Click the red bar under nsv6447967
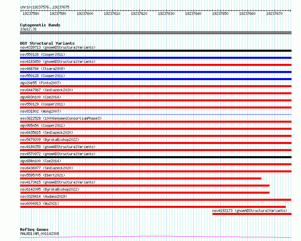The image size is (301, 241). click(156, 93)
